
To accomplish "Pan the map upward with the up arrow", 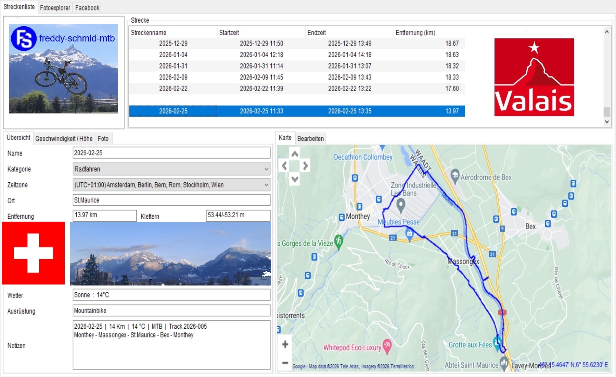I will [x=295, y=154].
